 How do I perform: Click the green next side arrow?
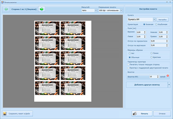[x=42, y=9]
